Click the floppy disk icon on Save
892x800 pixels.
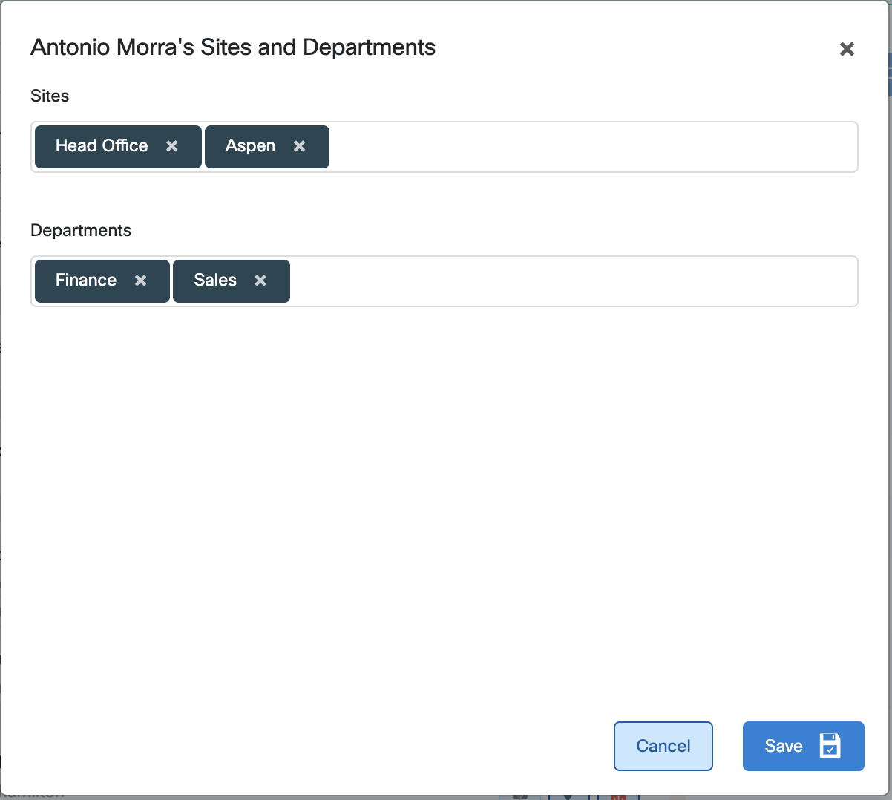coord(830,746)
